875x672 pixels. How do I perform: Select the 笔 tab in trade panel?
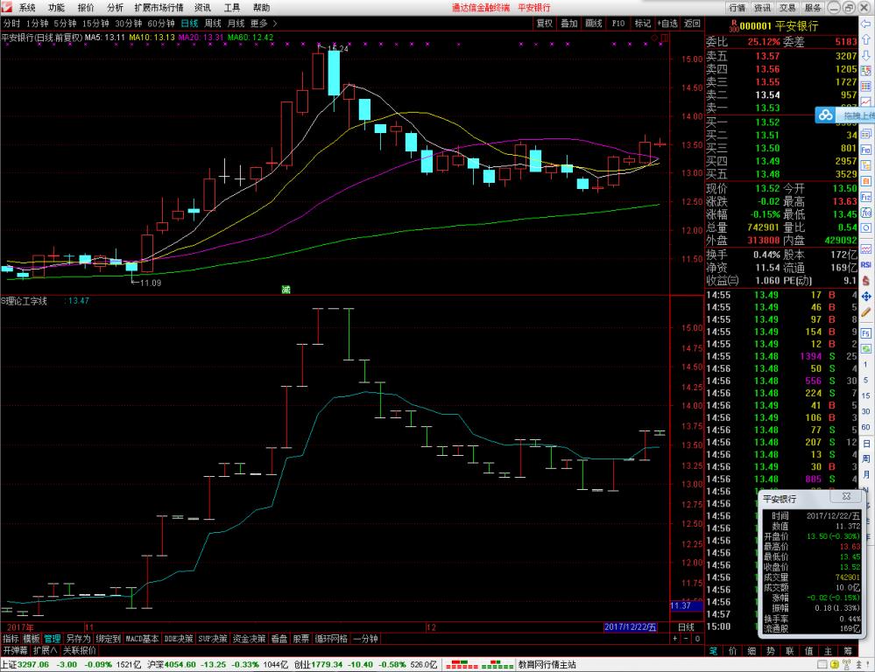click(x=714, y=651)
